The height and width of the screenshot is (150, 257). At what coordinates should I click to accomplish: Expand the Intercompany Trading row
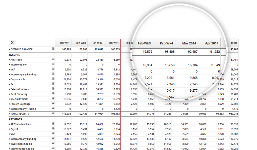click(9, 109)
